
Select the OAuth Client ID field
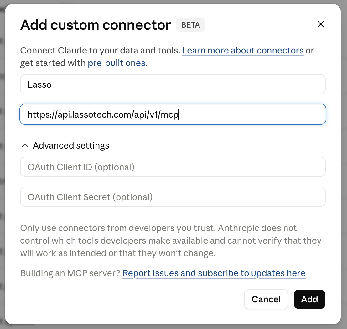point(173,167)
